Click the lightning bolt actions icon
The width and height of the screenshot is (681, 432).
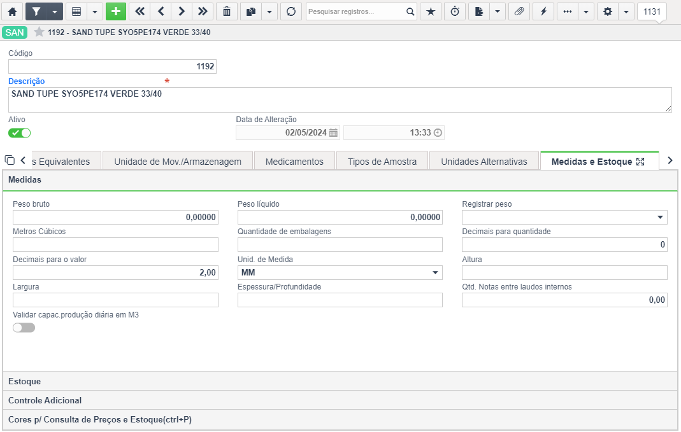click(543, 11)
